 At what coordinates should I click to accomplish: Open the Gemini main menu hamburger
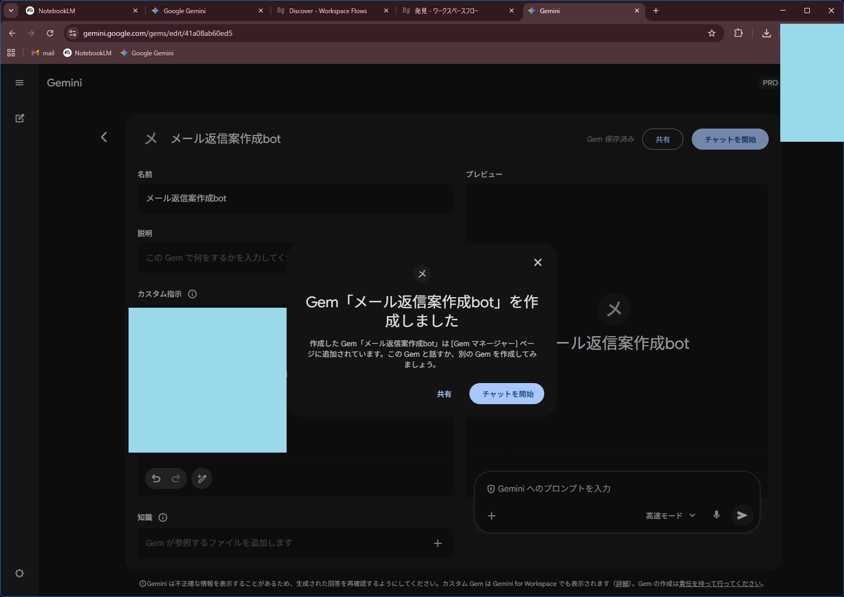19,83
